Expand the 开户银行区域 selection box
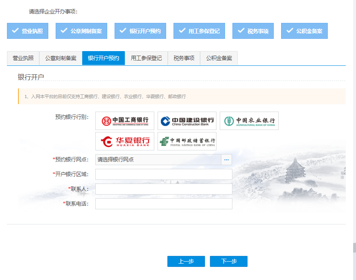 pos(164,174)
